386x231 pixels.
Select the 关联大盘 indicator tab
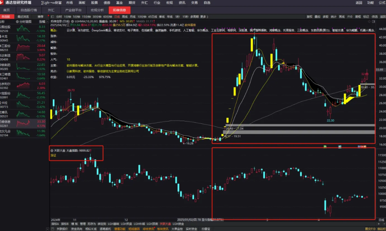click(x=165, y=224)
